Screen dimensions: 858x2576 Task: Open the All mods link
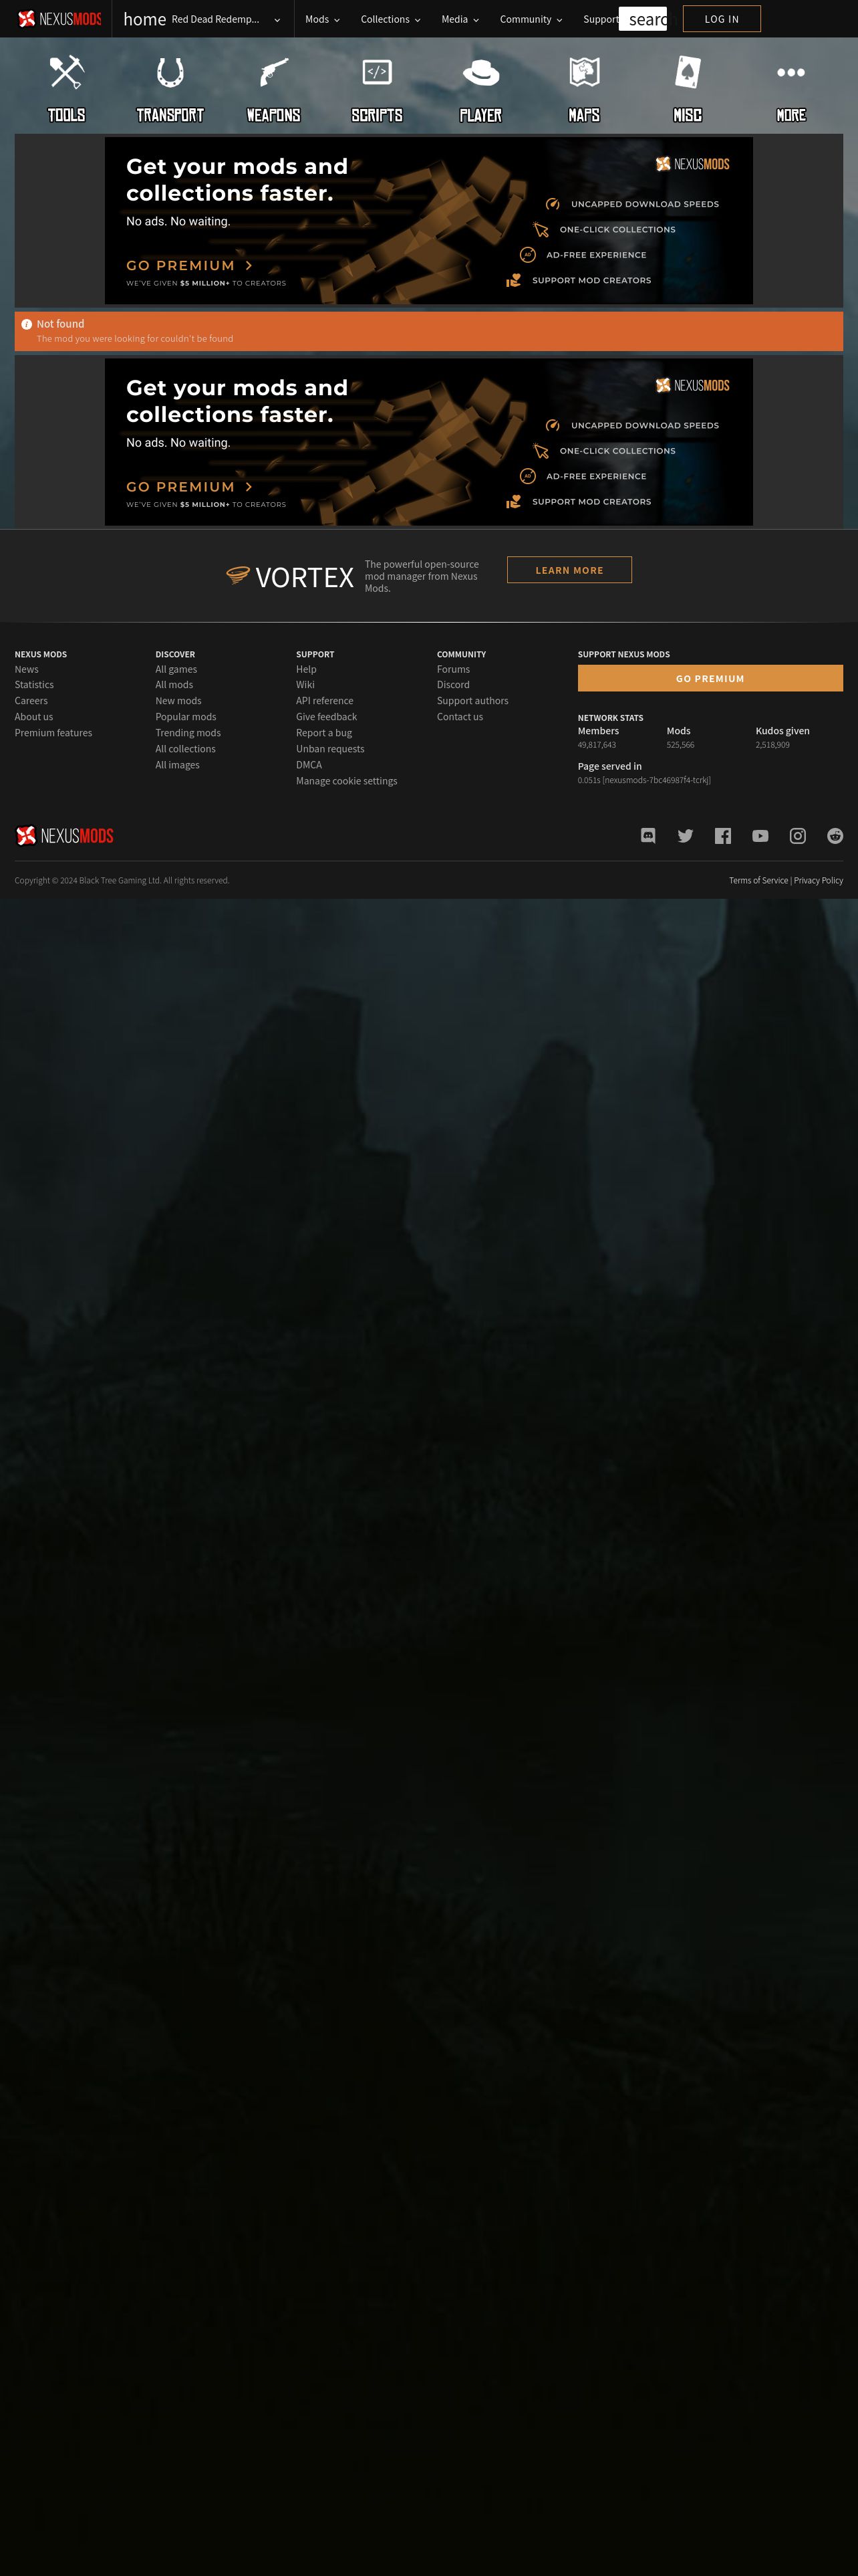click(x=174, y=685)
